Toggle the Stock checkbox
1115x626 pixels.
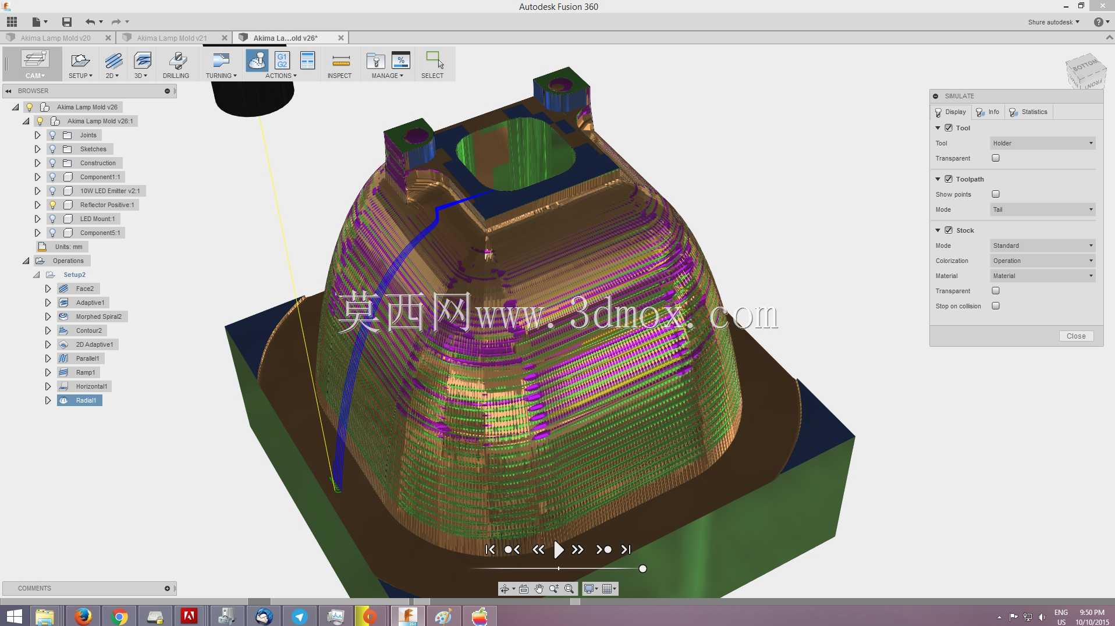tap(949, 230)
